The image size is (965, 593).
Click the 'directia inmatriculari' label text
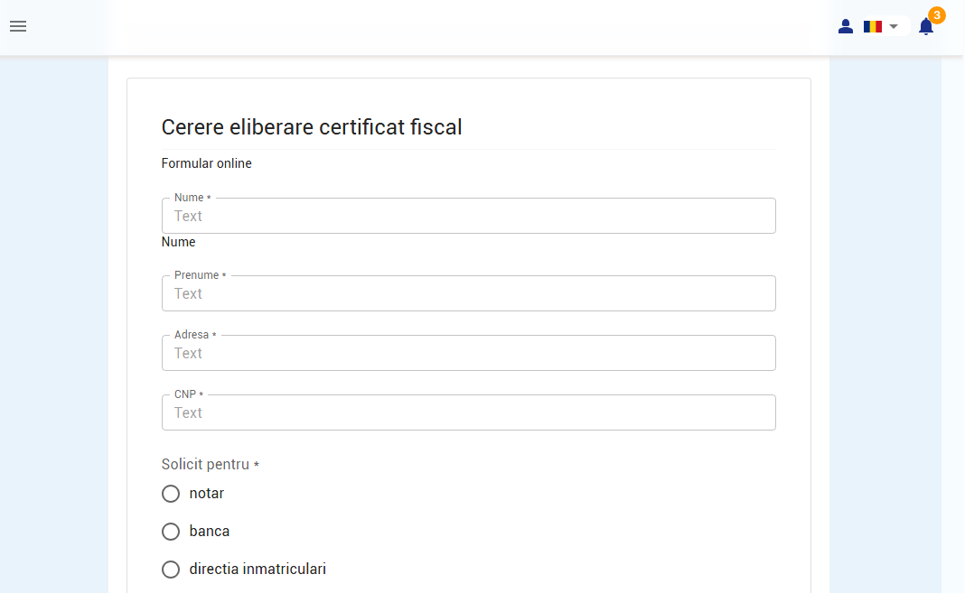click(258, 570)
